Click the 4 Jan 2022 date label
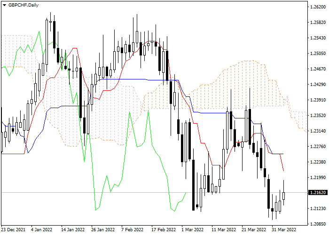 pos(41,229)
